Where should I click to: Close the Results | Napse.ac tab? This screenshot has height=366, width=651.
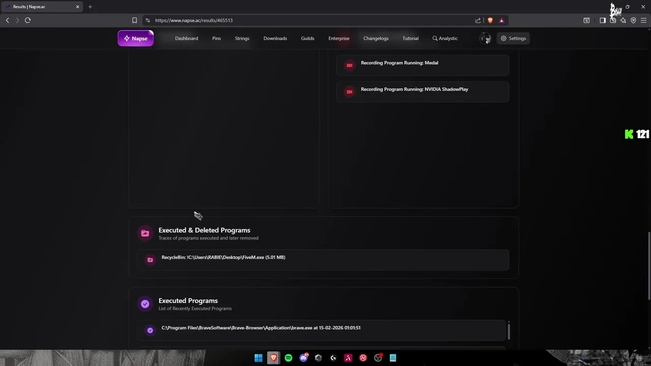pyautogui.click(x=78, y=7)
